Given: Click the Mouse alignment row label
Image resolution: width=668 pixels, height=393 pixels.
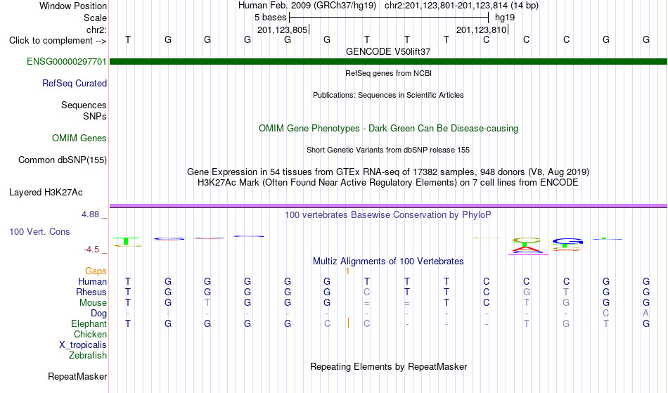Looking at the screenshot, I should click(x=93, y=303).
